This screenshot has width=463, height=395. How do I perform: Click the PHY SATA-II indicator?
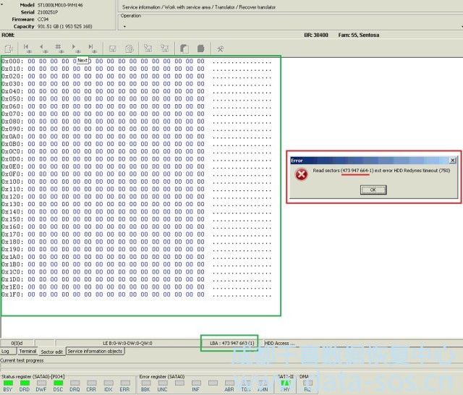[x=284, y=386]
